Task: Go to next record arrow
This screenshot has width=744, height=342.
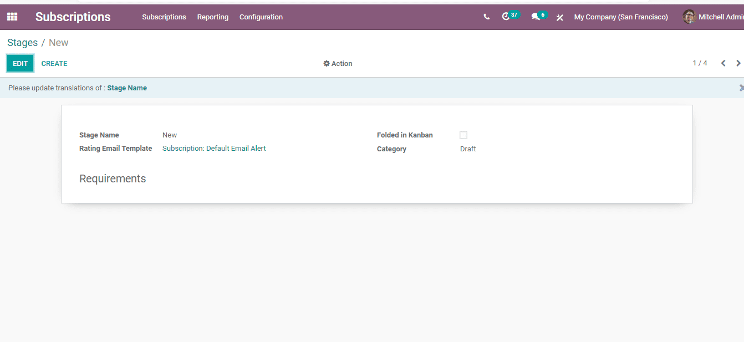Action: [738, 63]
